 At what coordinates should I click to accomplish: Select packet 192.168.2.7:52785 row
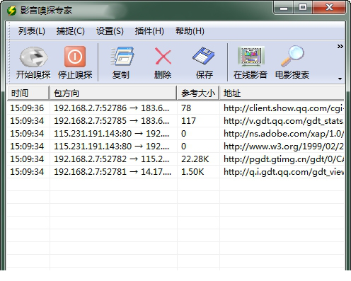click(x=175, y=121)
